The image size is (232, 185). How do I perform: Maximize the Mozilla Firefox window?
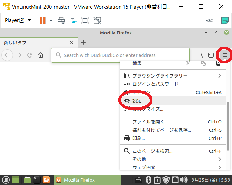(x=216, y=32)
